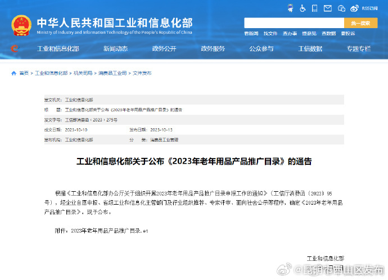Click inside the search input box
Screen dimensions: 388x280
pyautogui.click(x=294, y=23)
